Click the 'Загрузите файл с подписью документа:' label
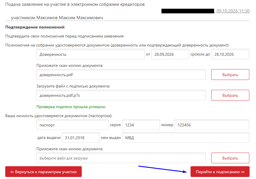256x179 pixels. 73,86
